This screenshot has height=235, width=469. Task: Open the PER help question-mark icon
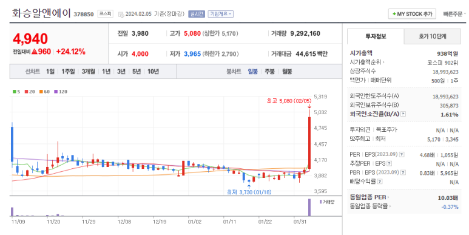[x=402, y=155]
